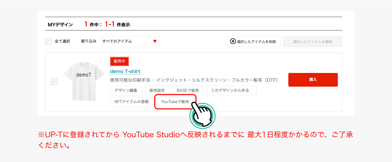Viewport: 392px width, 162px height.
Task: Click the red 販売中 status badge
Action: pyautogui.click(x=119, y=61)
